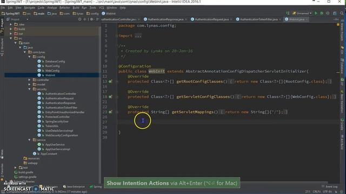The image size is (346, 194).
Task: Expand the .idea folder
Action: [x=11, y=24]
